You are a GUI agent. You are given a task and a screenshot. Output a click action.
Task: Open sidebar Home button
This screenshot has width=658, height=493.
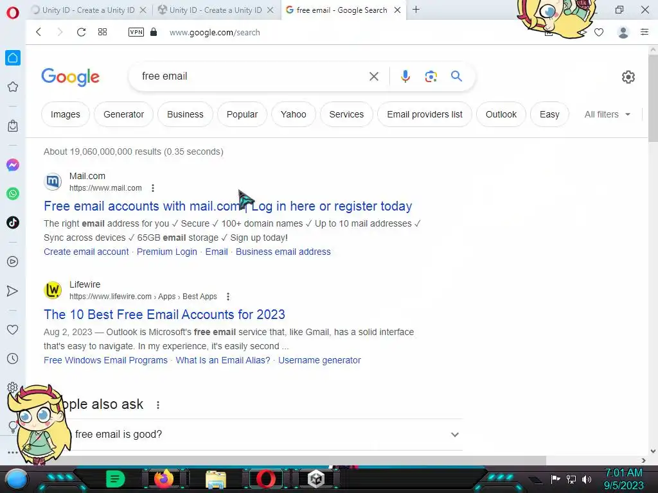coord(13,58)
